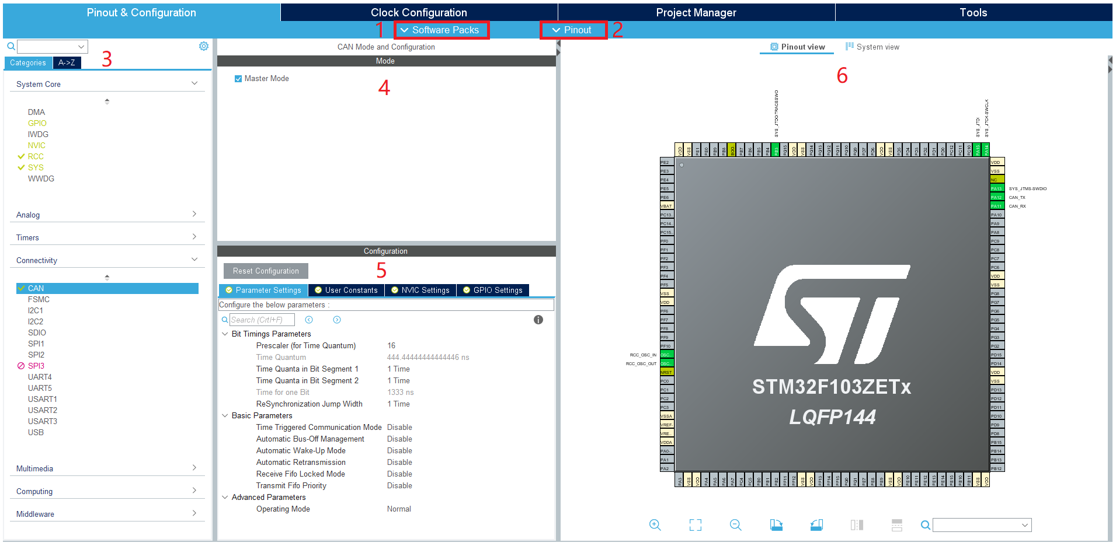Switch to A->Z sorting tab
The height and width of the screenshot is (546, 1116).
pos(67,62)
